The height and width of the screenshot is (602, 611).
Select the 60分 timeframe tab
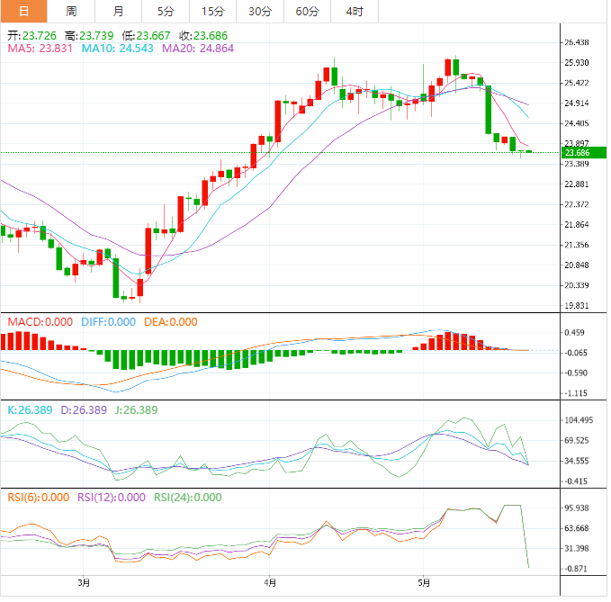(307, 12)
